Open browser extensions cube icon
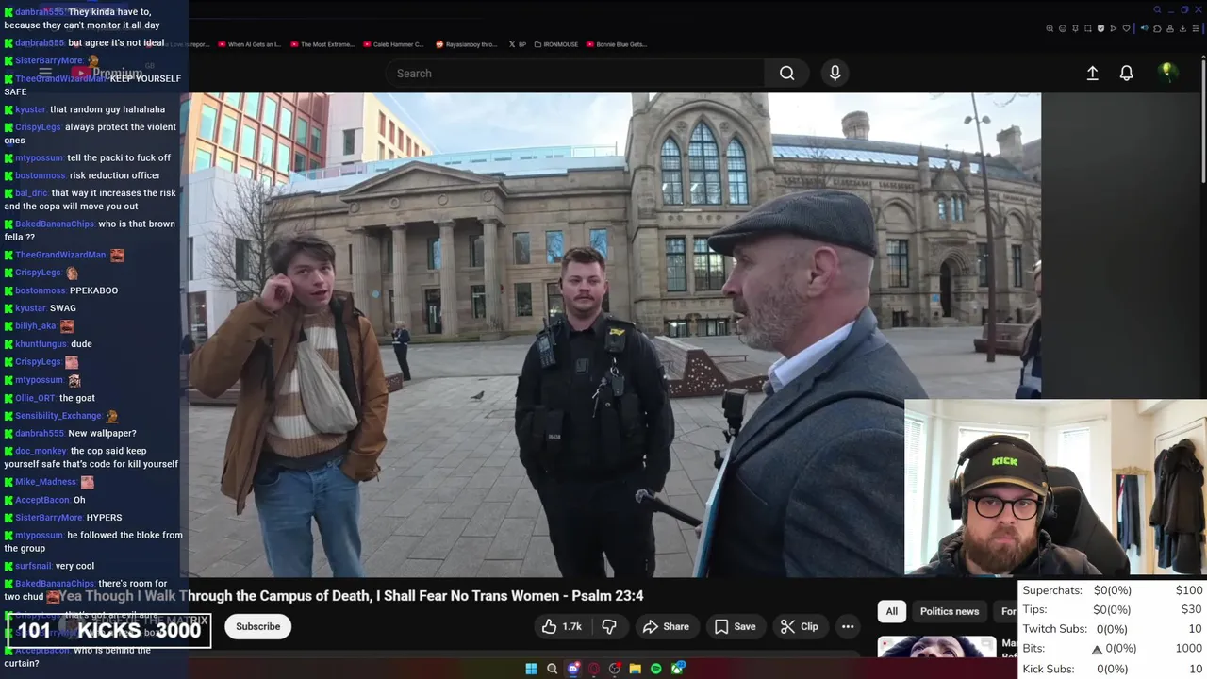This screenshot has width=1207, height=679. pyautogui.click(x=1157, y=28)
